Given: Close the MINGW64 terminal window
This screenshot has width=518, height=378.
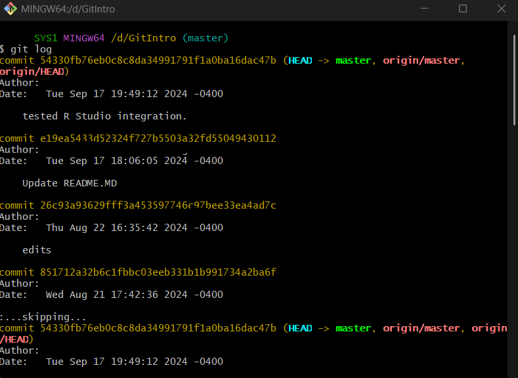Looking at the screenshot, I should point(502,9).
